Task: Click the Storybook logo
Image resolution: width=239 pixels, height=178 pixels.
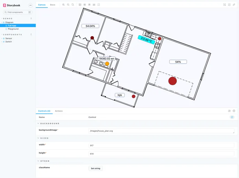Action: [11, 5]
